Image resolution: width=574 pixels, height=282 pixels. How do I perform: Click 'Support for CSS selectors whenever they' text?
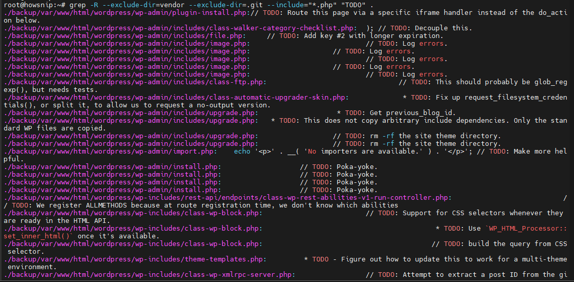(483, 213)
